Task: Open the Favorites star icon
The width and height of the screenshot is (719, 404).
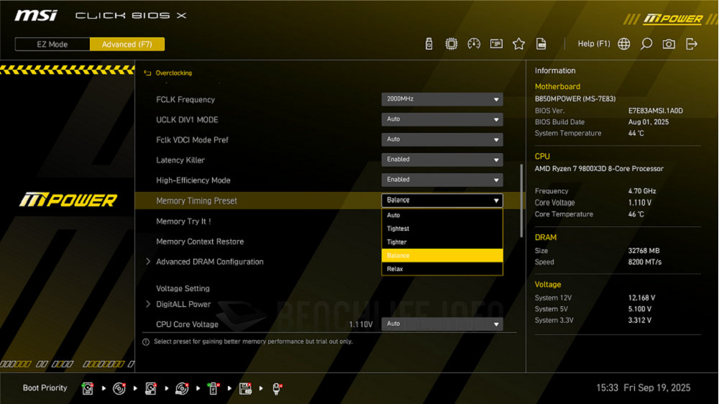Action: [518, 44]
